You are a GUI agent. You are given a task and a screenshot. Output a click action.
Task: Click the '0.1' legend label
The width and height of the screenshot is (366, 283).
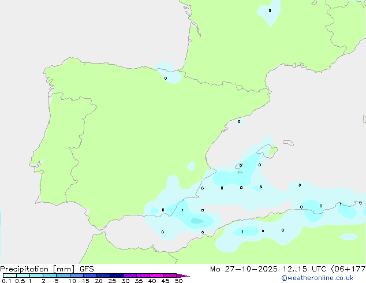pyautogui.click(x=6, y=281)
